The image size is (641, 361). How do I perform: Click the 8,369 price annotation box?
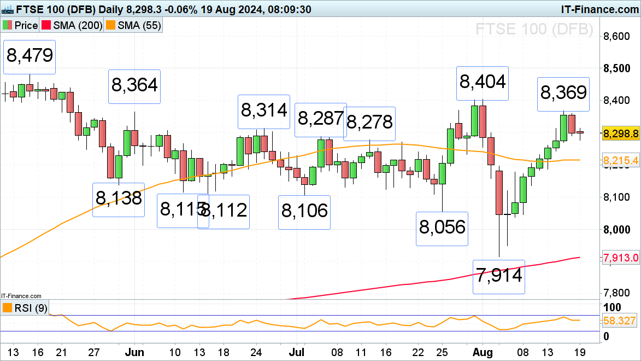click(x=564, y=94)
